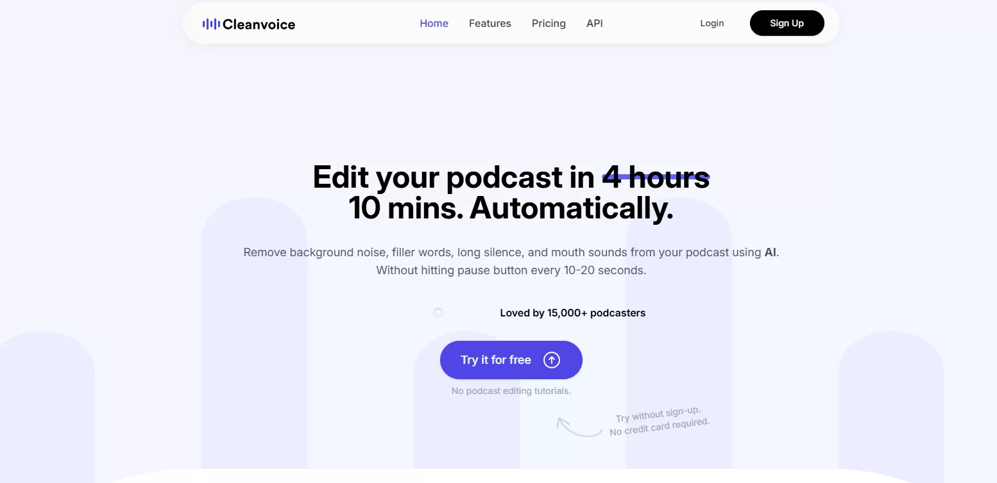Click the 10 mins. Automatically. headline
997x483 pixels.
click(511, 209)
